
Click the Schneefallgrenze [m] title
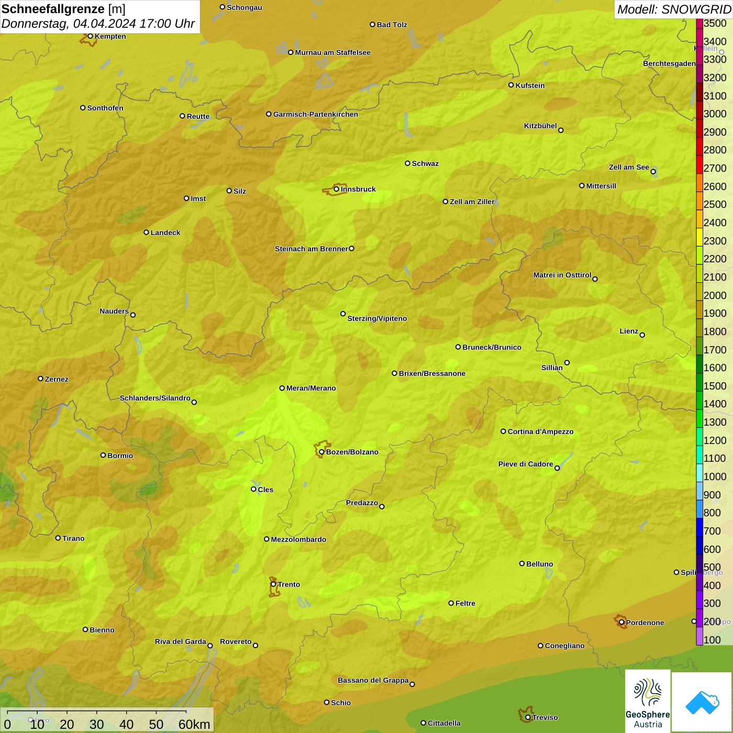(63, 9)
